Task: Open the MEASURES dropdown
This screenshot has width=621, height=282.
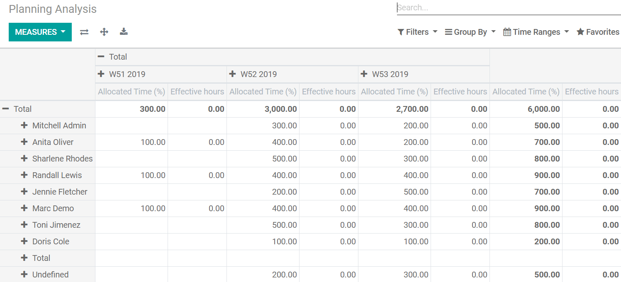Action: pyautogui.click(x=40, y=32)
